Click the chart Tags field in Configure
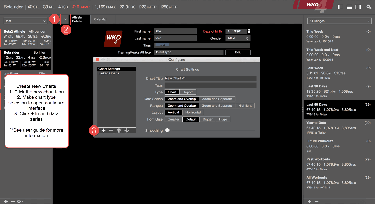375x204 pixels. tap(210, 85)
